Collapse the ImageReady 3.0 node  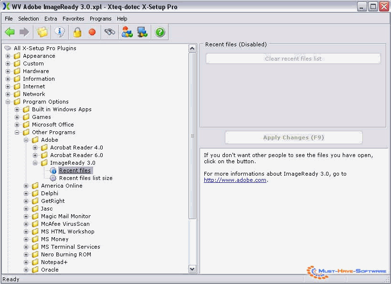(35, 163)
